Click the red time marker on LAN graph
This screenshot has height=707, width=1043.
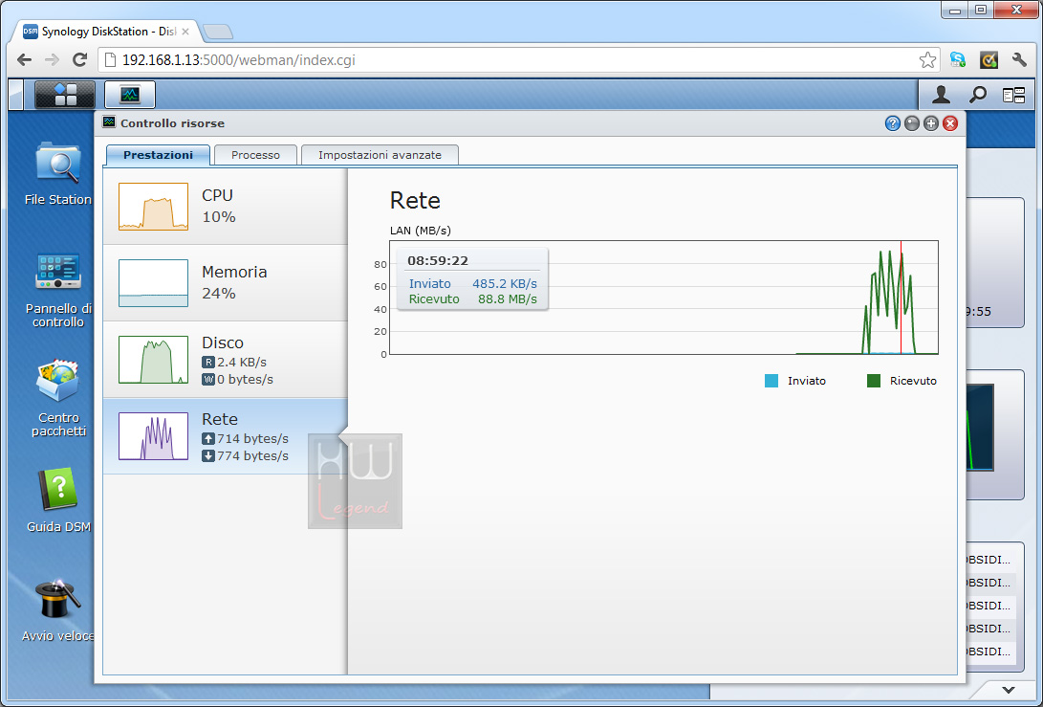click(x=902, y=298)
